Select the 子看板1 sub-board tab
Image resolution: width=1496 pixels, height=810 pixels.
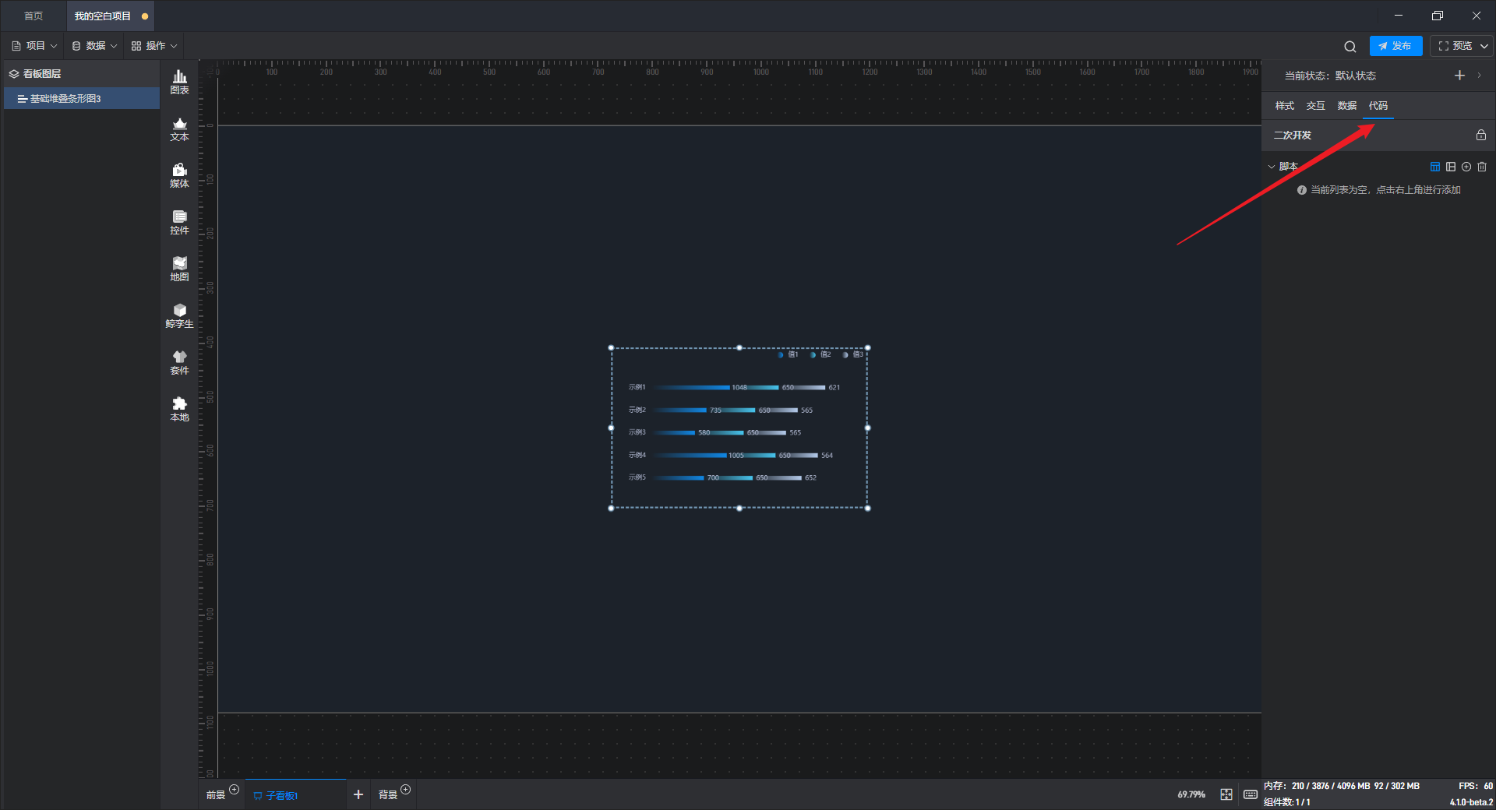(295, 795)
